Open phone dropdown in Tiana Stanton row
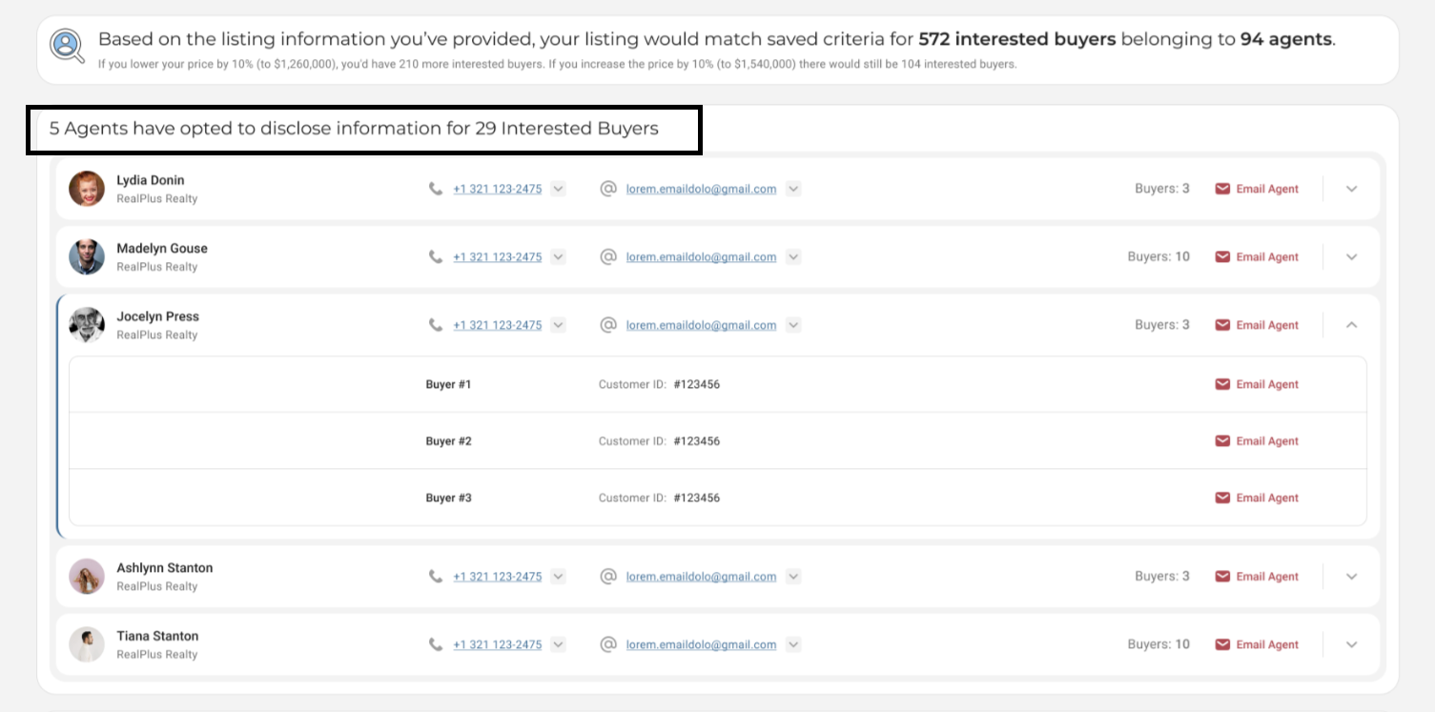The height and width of the screenshot is (712, 1435). tap(559, 644)
